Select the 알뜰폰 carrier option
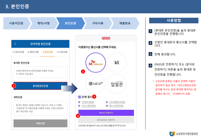This screenshot has height=137, width=201. click(117, 84)
